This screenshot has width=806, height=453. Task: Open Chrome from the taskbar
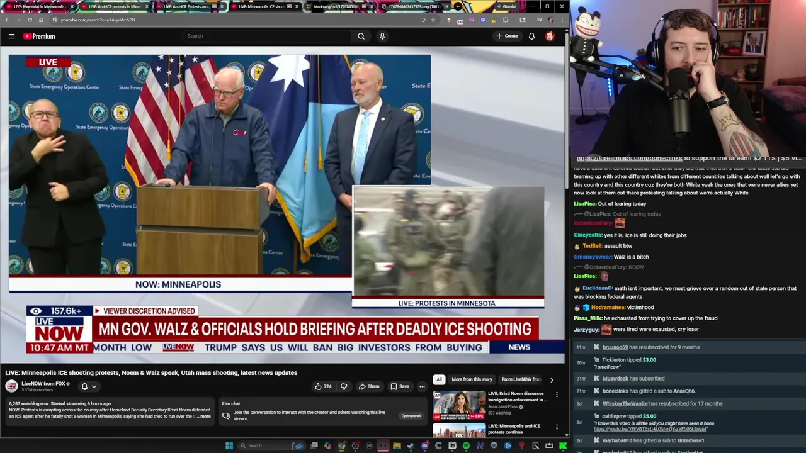point(341,445)
